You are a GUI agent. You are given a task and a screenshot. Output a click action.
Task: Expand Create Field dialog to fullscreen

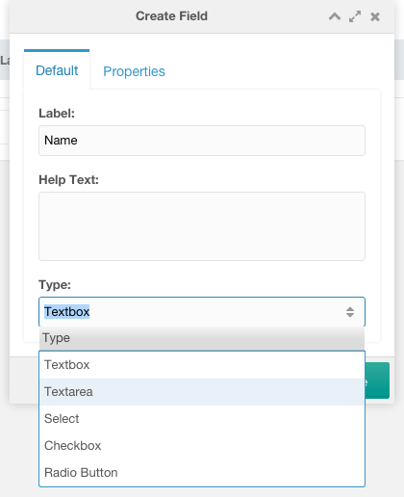coord(355,16)
